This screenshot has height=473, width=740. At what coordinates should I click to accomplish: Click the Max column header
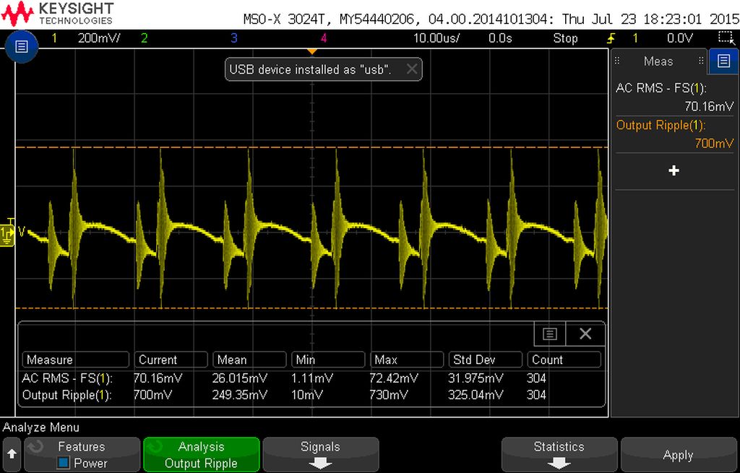[407, 360]
